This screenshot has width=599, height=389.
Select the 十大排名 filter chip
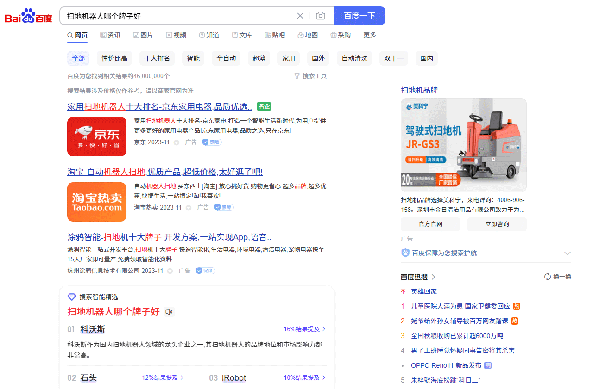(x=157, y=58)
